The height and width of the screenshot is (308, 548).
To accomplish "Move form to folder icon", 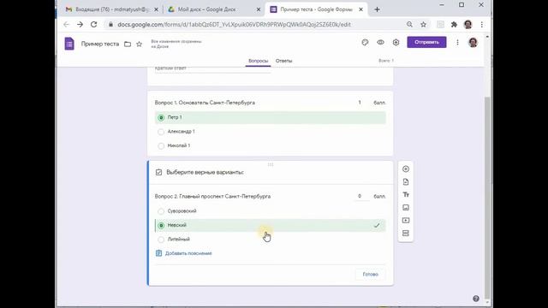I will point(128,44).
